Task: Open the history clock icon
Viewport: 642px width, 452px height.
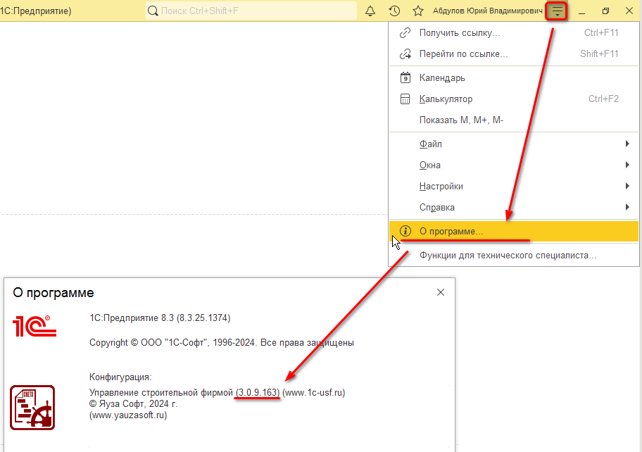Action: [x=394, y=11]
